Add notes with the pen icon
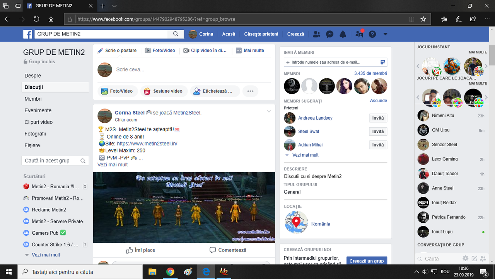 [458, 19]
